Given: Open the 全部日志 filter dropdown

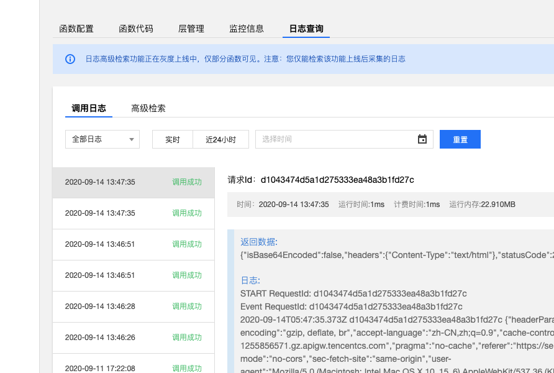Looking at the screenshot, I should (x=102, y=139).
